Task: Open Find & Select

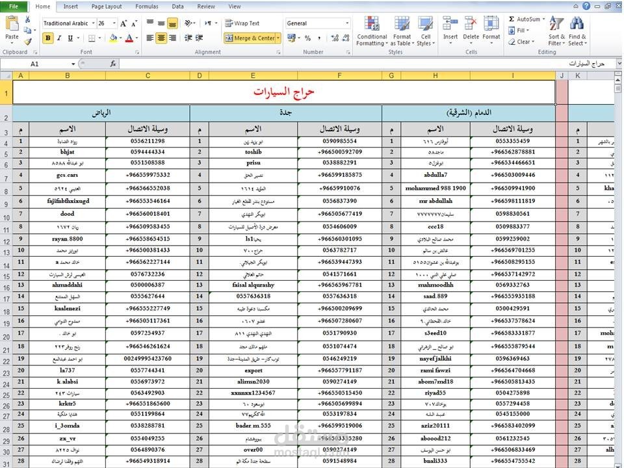Action: [577, 31]
